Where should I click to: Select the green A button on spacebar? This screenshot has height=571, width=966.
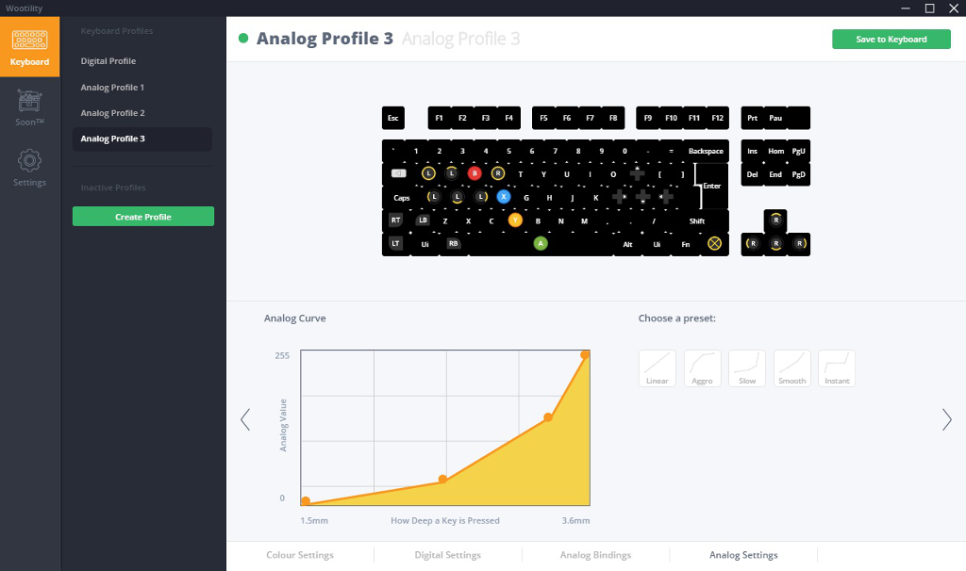[541, 243]
